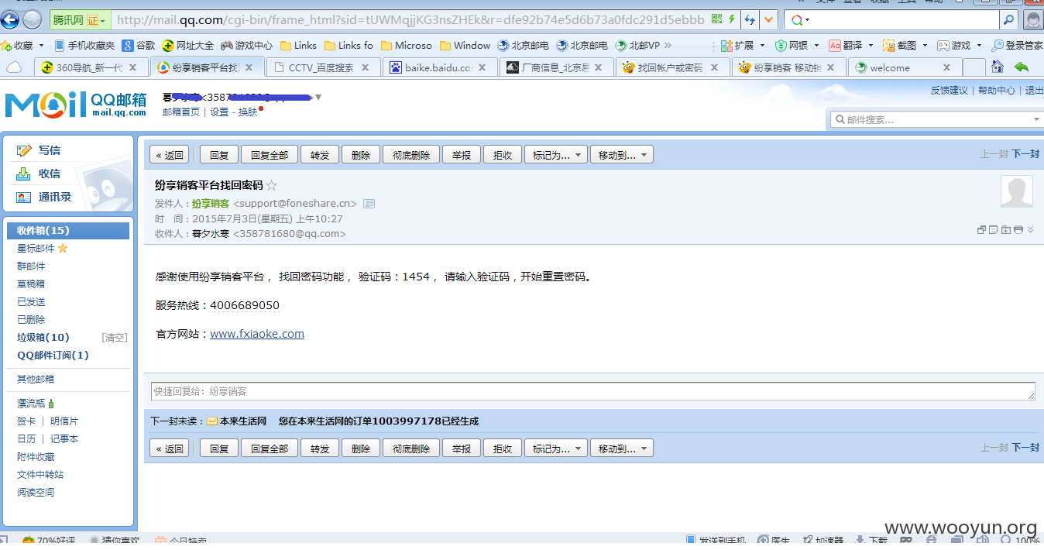Viewport: 1044px width, 550px height.
Task: Open the 游戏中心 bookmark
Action: pos(246,46)
